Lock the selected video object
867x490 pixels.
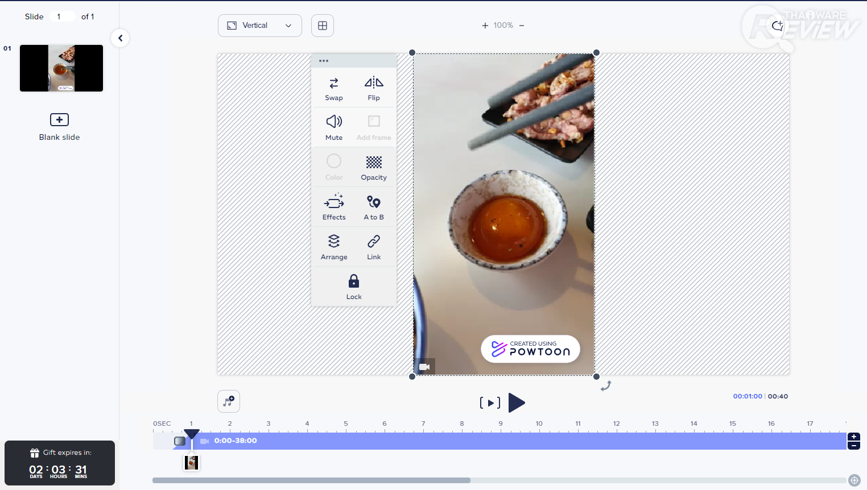point(354,287)
